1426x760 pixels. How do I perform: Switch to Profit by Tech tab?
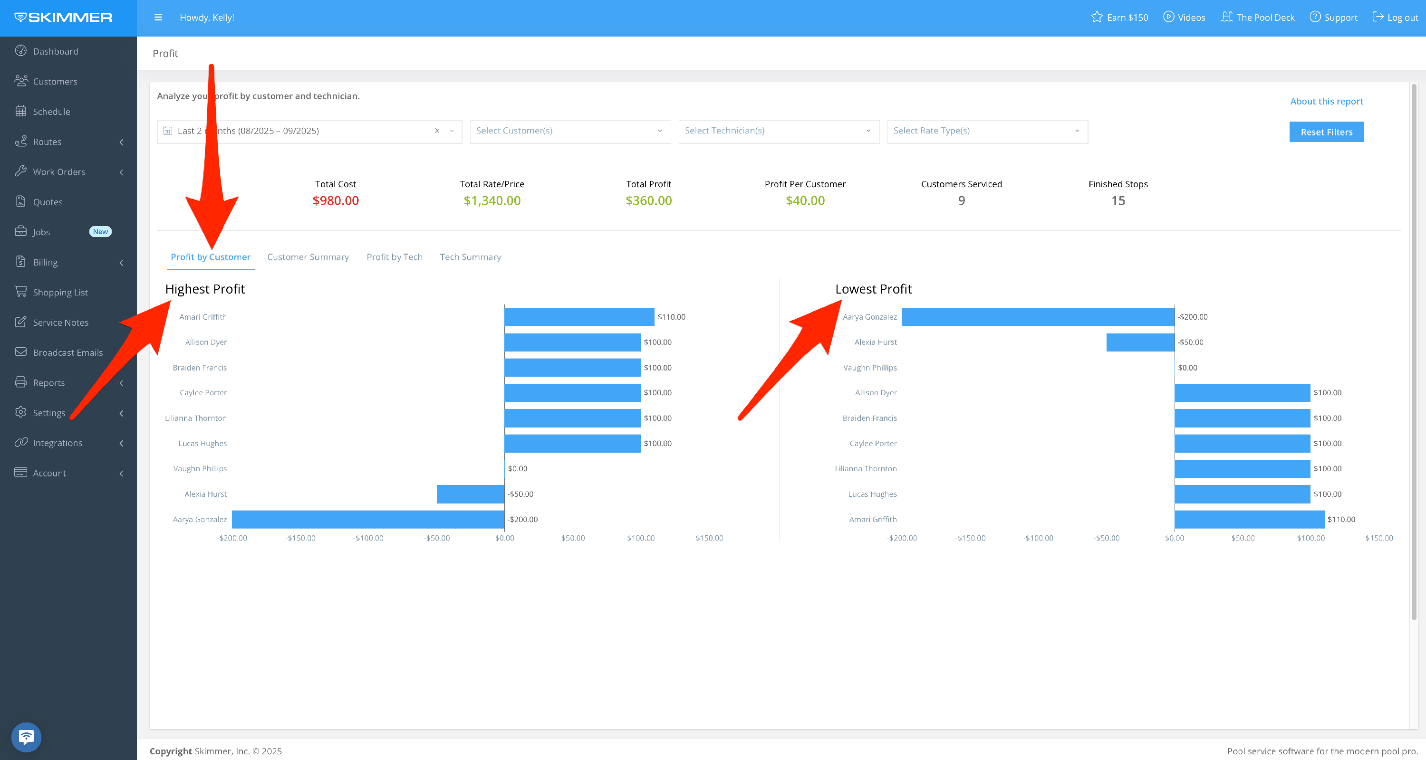[394, 257]
